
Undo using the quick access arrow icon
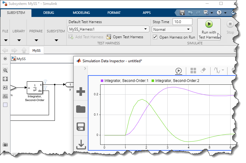coord(190,13)
